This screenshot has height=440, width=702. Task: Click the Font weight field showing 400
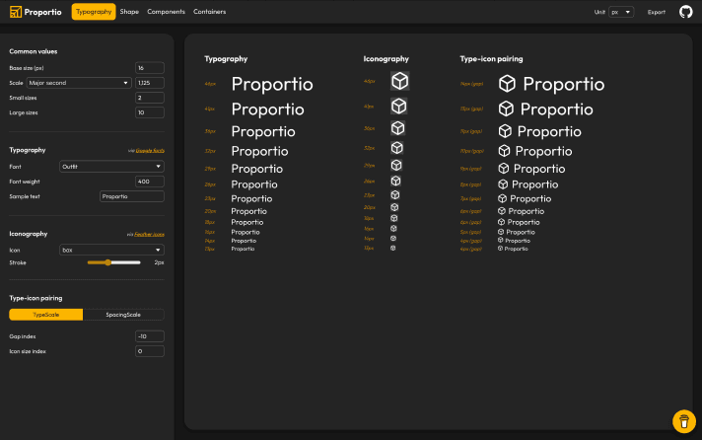pyautogui.click(x=150, y=182)
